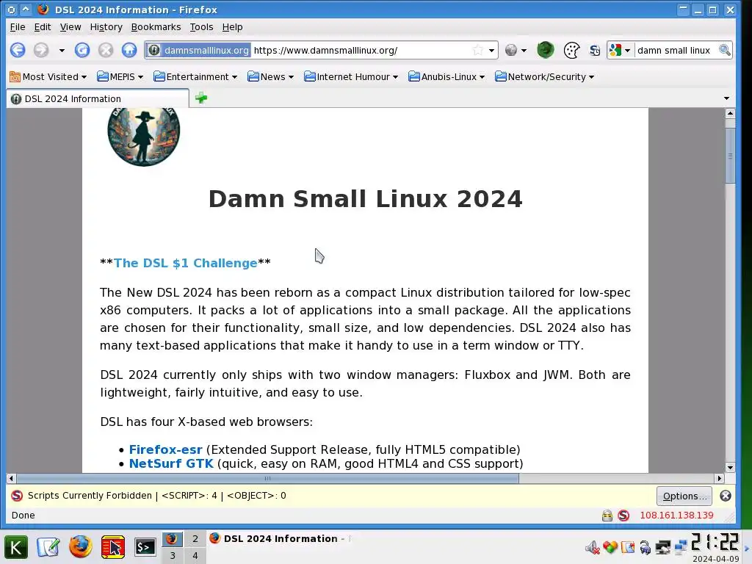Click the network connection tray icon
Image resolution: width=752 pixels, height=564 pixels.
pyautogui.click(x=681, y=547)
